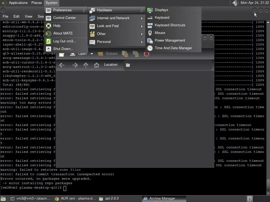
Task: Open the Places menu
Action: click(36, 3)
